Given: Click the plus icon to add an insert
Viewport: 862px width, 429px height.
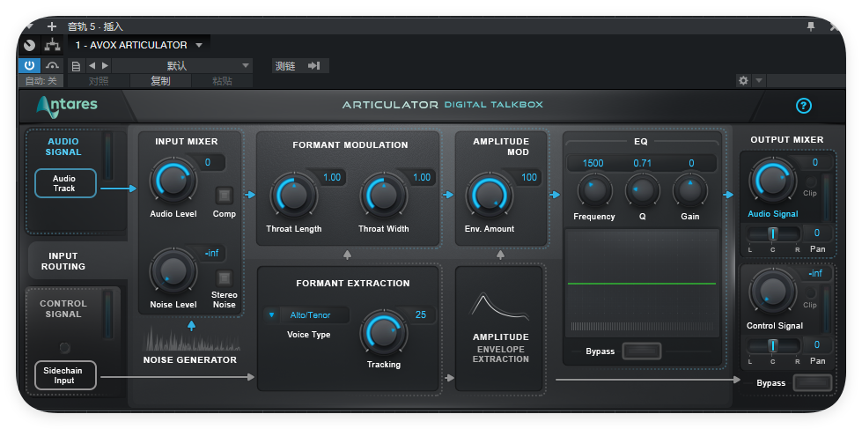Looking at the screenshot, I should click(x=52, y=26).
